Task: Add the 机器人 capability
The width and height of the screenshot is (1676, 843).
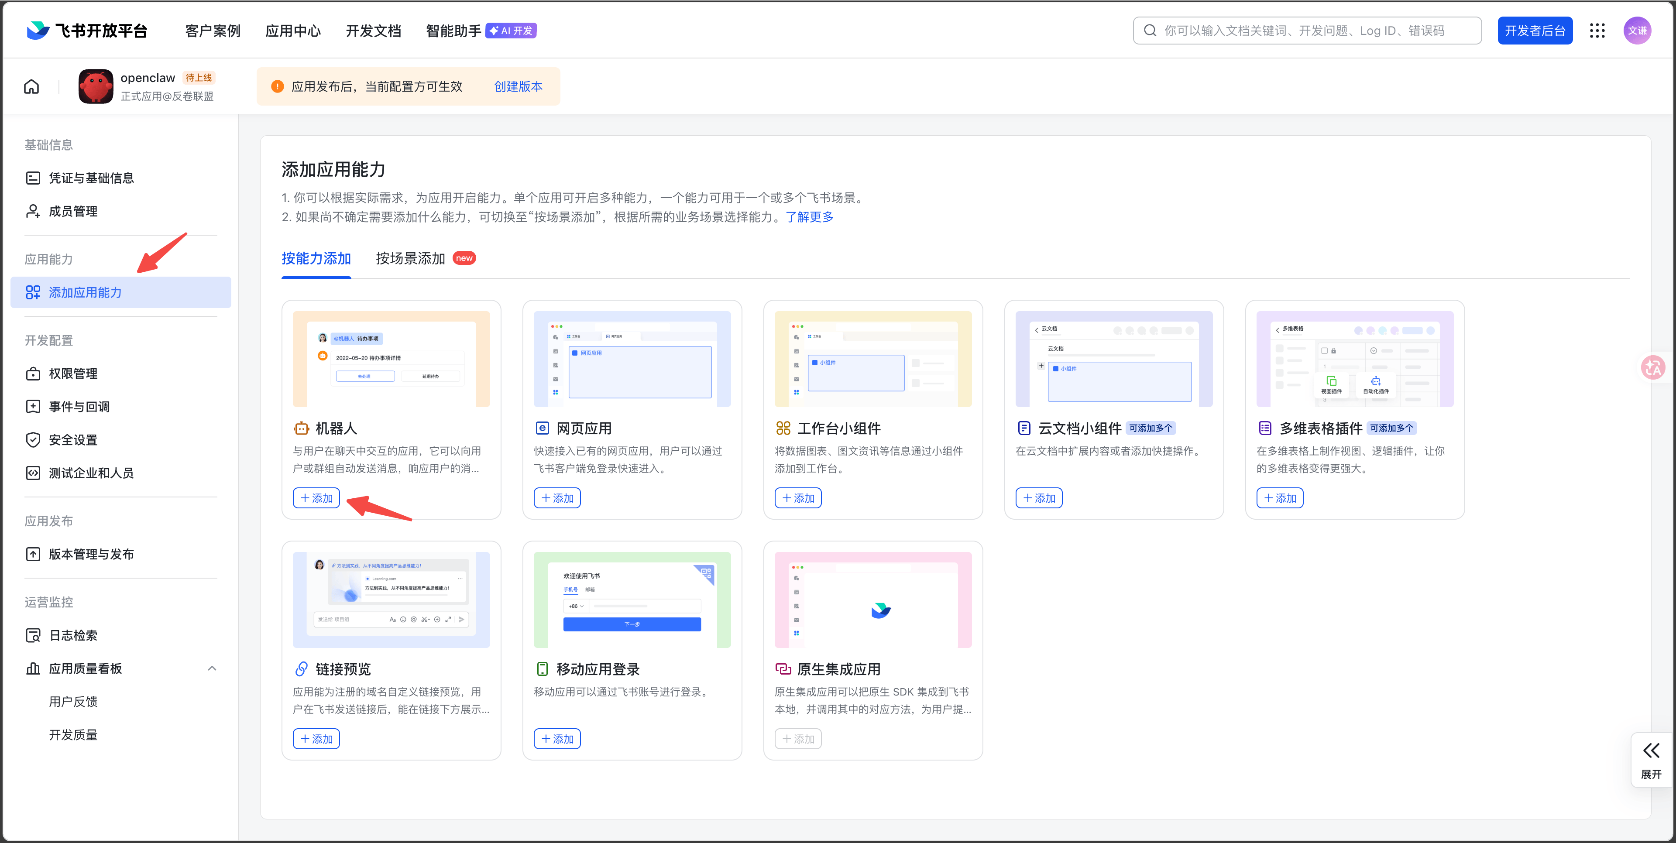Action: point(316,498)
